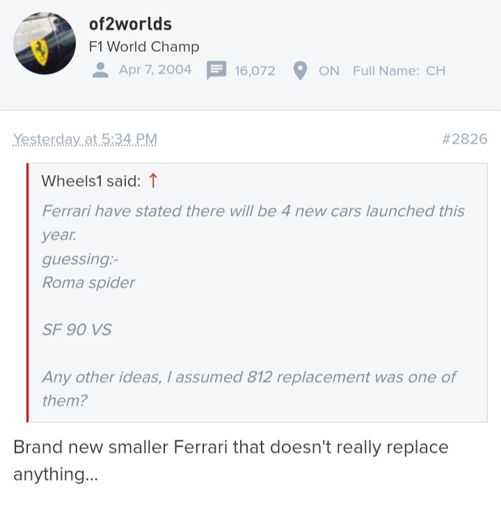Open the Yesterday at 5:34 PM timestamp
This screenshot has width=501, height=514.
(85, 139)
